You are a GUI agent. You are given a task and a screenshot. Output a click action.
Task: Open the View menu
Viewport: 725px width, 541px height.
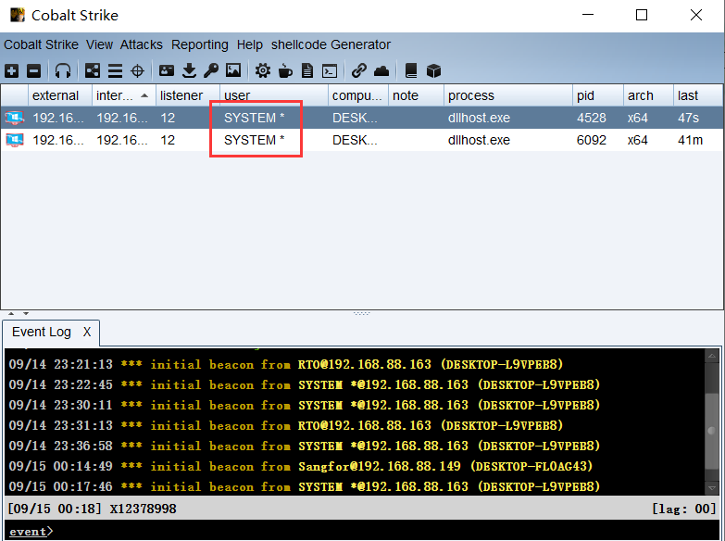tap(99, 44)
